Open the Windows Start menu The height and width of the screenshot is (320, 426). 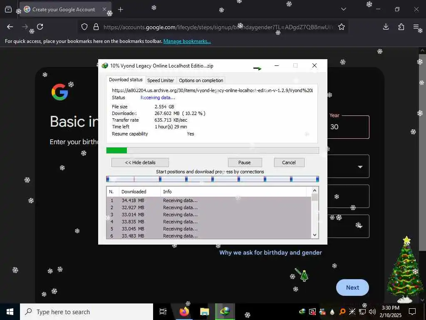tap(10, 312)
